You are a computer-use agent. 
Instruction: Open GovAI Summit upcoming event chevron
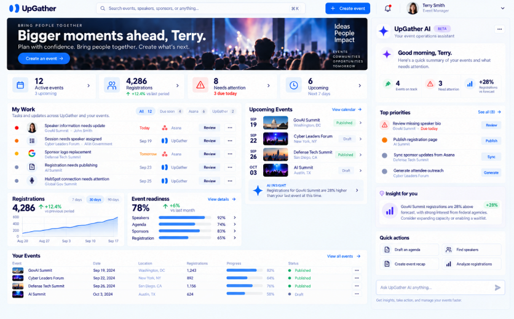(x=360, y=123)
